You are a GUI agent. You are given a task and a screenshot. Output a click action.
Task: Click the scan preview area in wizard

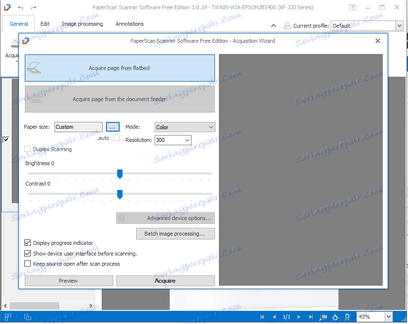301,170
